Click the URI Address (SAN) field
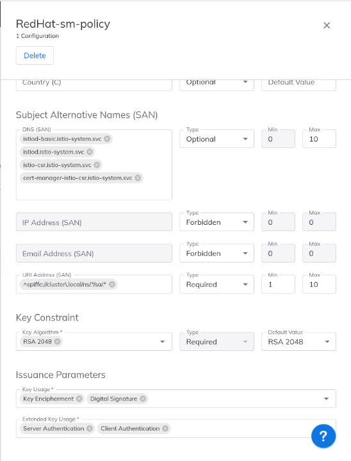Viewport: 351px width, 461px height. 94,284
